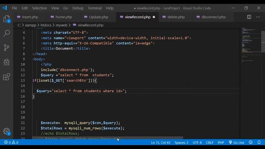Open the Go menu

click(x=65, y=8)
